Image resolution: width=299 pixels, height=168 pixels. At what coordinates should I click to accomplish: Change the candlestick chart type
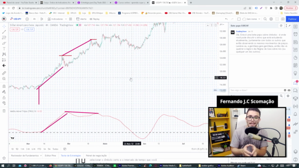(42, 19)
